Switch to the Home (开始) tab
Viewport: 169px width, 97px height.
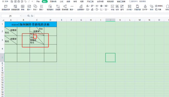(x=38, y=2)
